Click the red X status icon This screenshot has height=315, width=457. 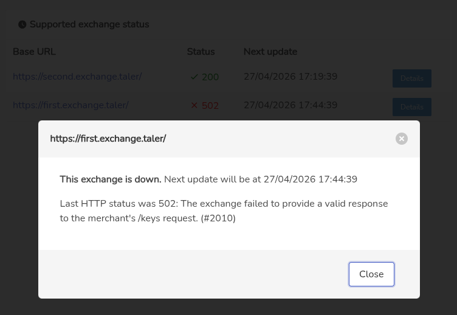point(194,106)
